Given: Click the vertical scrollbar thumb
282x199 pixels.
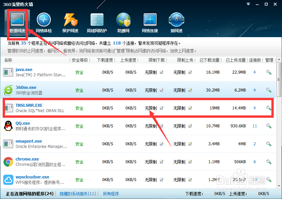Looking at the screenshot, I should 279,80.
